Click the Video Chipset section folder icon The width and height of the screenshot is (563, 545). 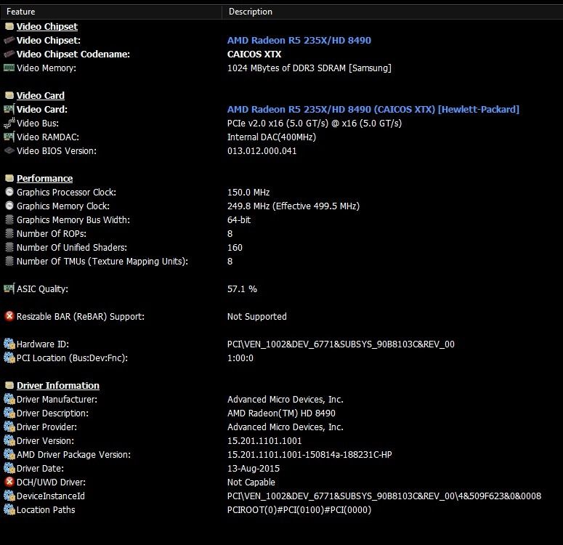click(9, 26)
